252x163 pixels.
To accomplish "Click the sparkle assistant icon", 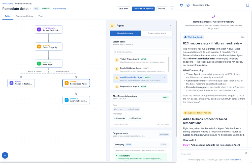I will click(x=214, y=17).
